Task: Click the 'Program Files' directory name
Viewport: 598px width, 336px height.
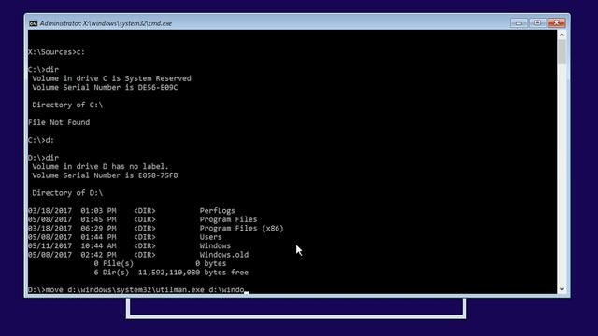Action: point(228,219)
